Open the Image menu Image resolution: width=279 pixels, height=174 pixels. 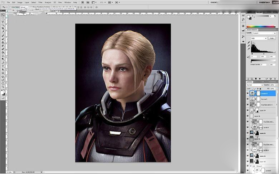coord(20,2)
